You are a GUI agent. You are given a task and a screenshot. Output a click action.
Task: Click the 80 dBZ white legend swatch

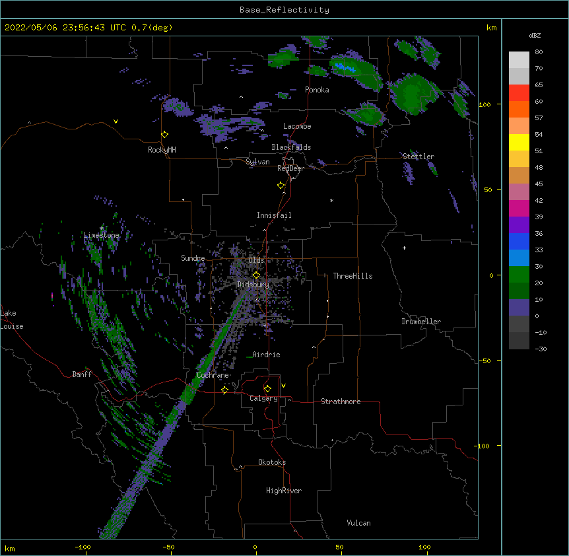[x=519, y=60]
